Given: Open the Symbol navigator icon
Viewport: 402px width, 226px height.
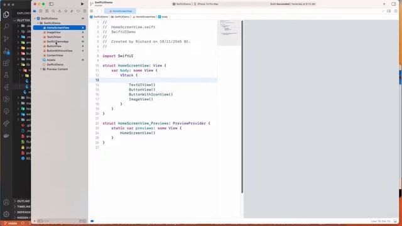Looking at the screenshot, I should pos(47,11).
